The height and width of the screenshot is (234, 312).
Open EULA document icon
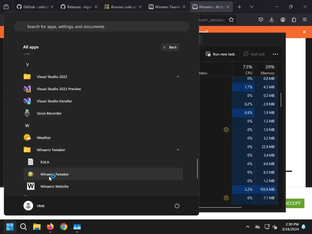click(31, 162)
